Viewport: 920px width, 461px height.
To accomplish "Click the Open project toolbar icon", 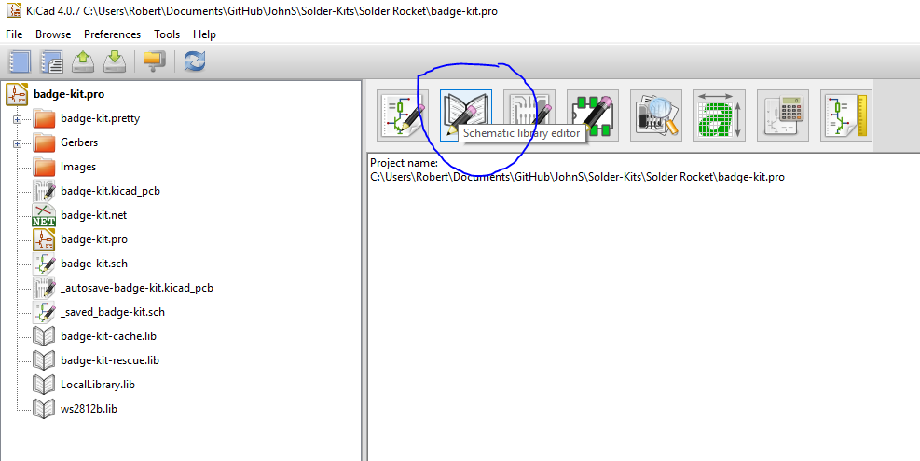I will point(83,61).
